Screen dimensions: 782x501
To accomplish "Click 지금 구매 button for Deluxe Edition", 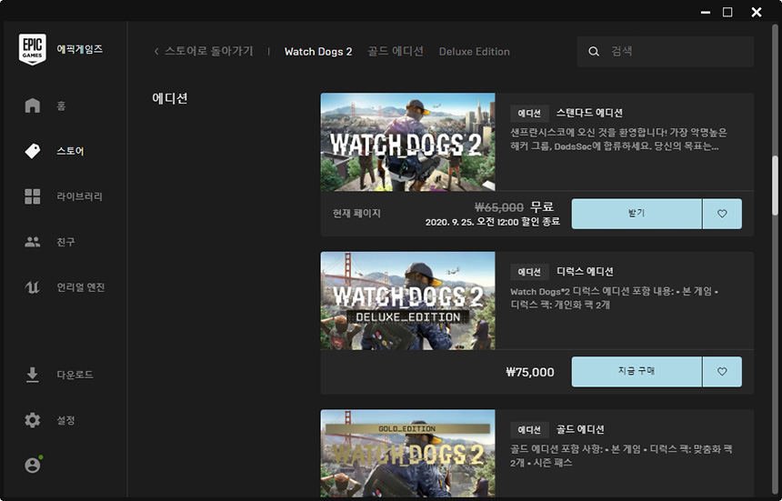I will point(637,371).
